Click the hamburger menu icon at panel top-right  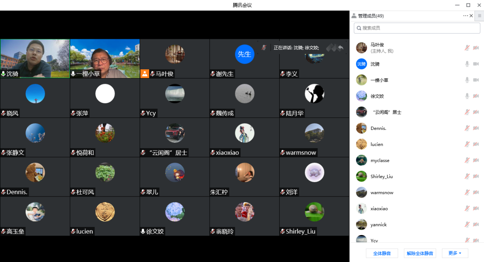coord(479,16)
